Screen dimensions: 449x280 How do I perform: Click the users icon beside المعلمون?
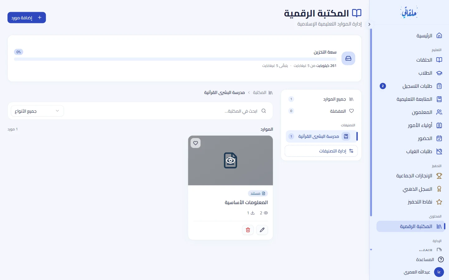tap(439, 112)
